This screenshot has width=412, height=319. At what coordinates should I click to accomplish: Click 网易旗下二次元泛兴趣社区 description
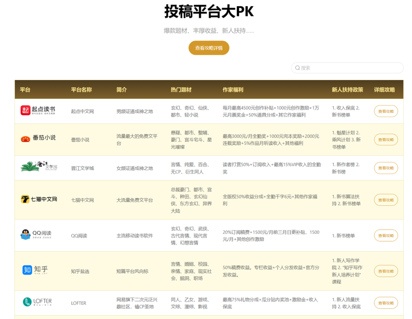point(137,303)
